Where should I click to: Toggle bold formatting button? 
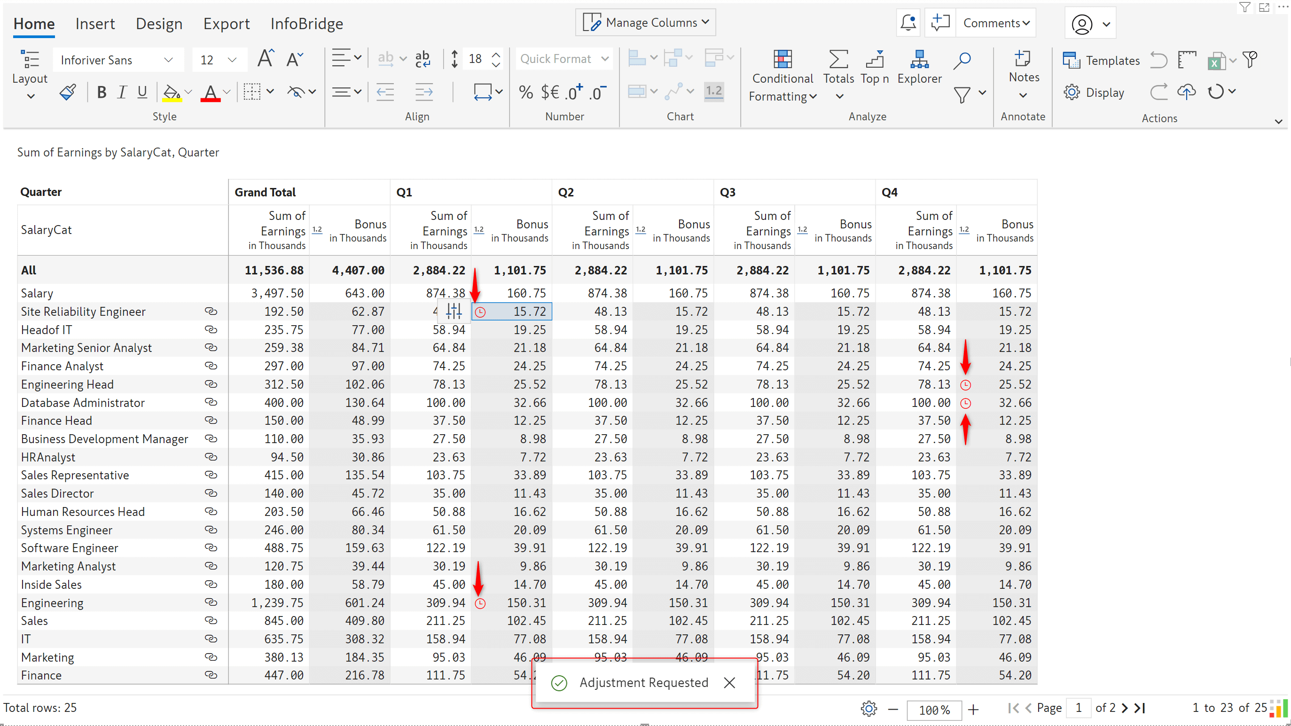tap(102, 93)
